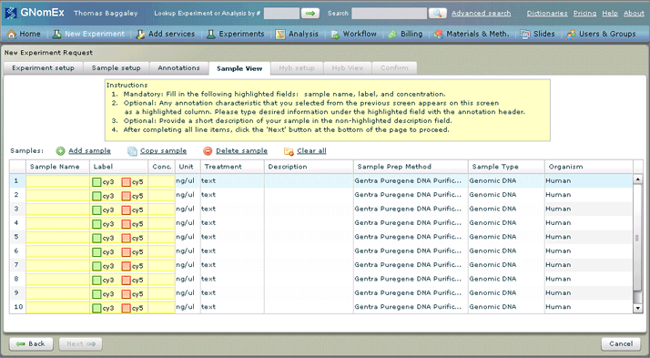Click the Copy sample pages icon
650x358 pixels.
click(x=132, y=151)
